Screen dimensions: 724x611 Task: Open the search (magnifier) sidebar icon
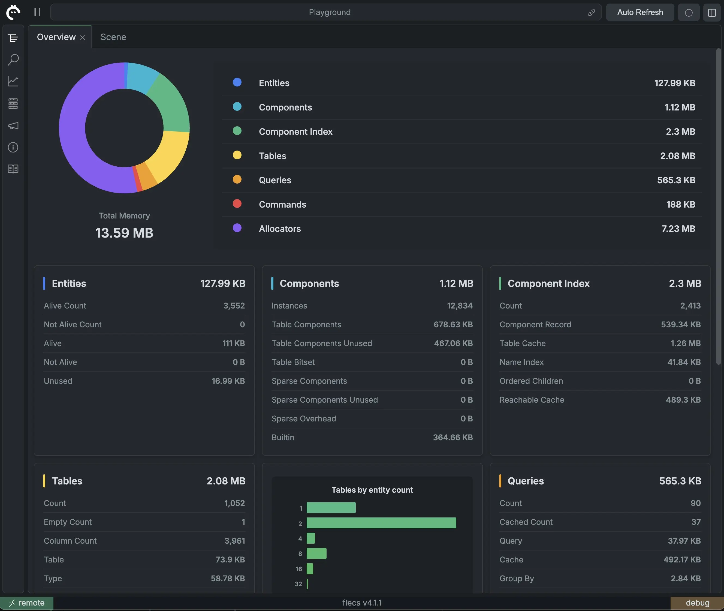click(x=13, y=59)
